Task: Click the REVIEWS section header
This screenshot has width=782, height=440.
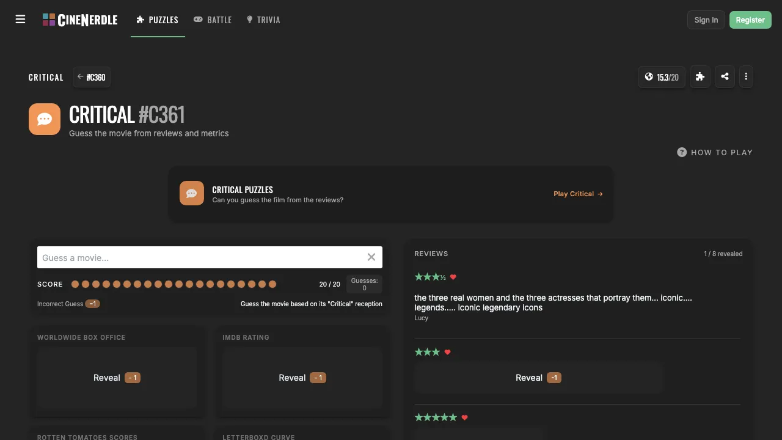Action: tap(431, 254)
